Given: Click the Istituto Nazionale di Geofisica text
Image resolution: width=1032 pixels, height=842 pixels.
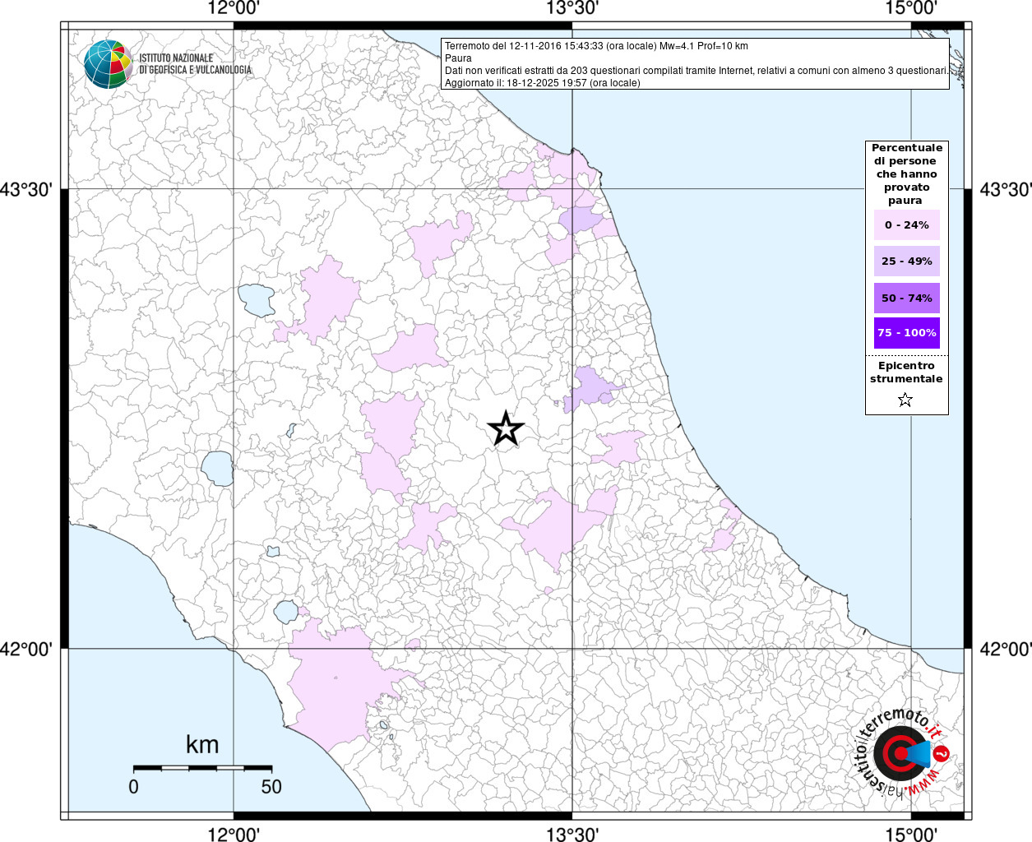Looking at the screenshot, I should pos(195,64).
